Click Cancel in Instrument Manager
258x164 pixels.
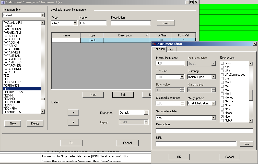coord(127,143)
